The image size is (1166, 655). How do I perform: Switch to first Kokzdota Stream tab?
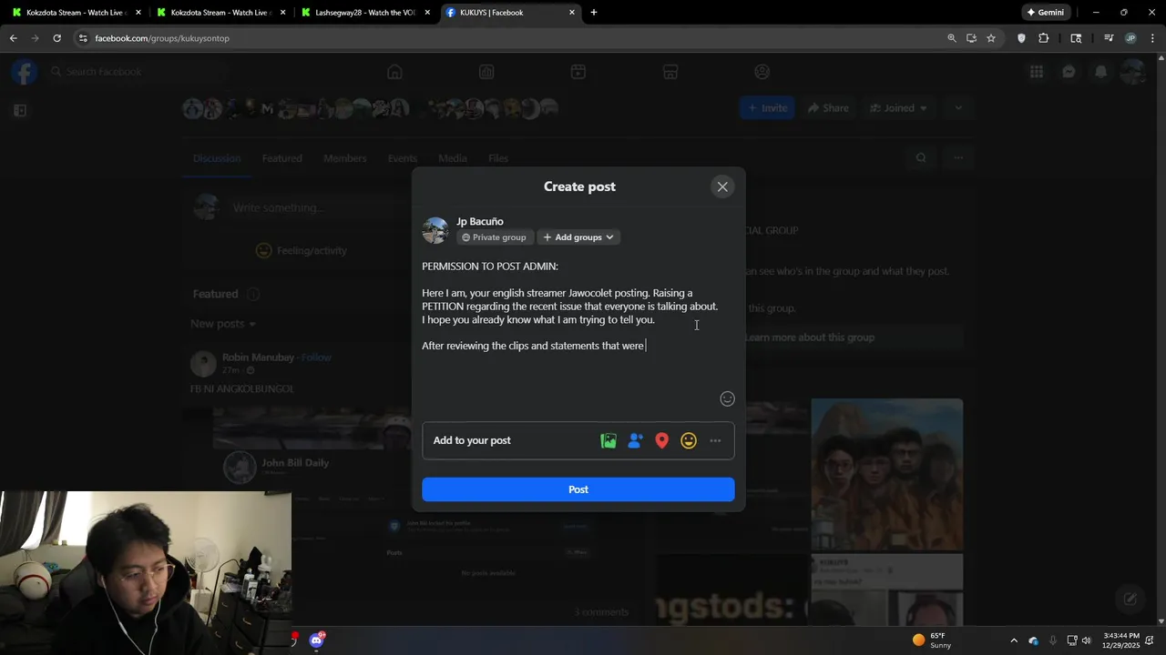(x=77, y=13)
